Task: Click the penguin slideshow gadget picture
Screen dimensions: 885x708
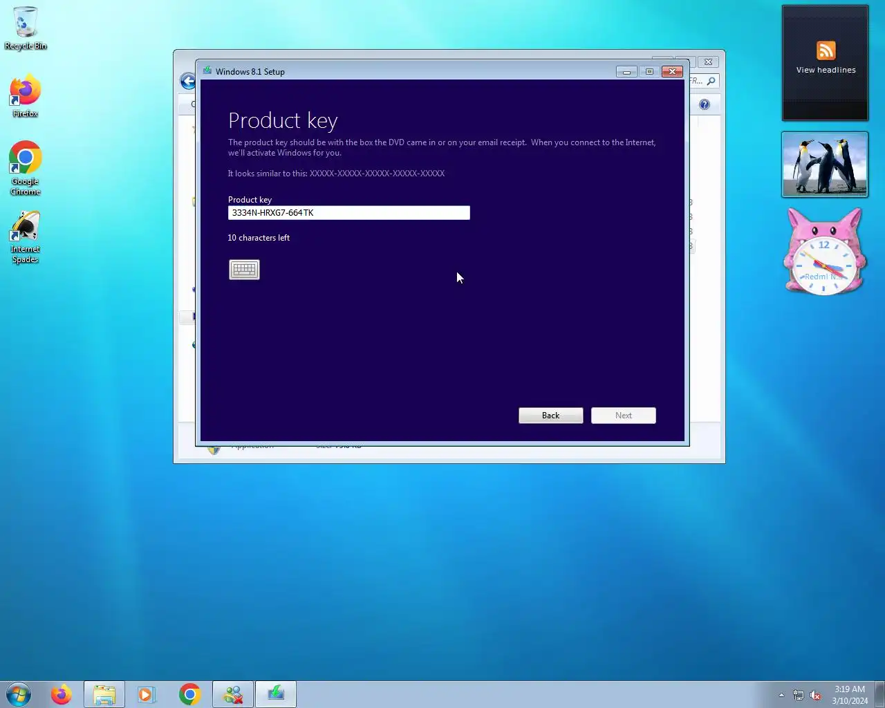Action: pyautogui.click(x=825, y=165)
